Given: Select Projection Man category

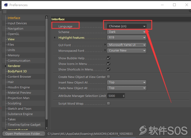Looking at the screenshot, I should click(x=19, y=98).
